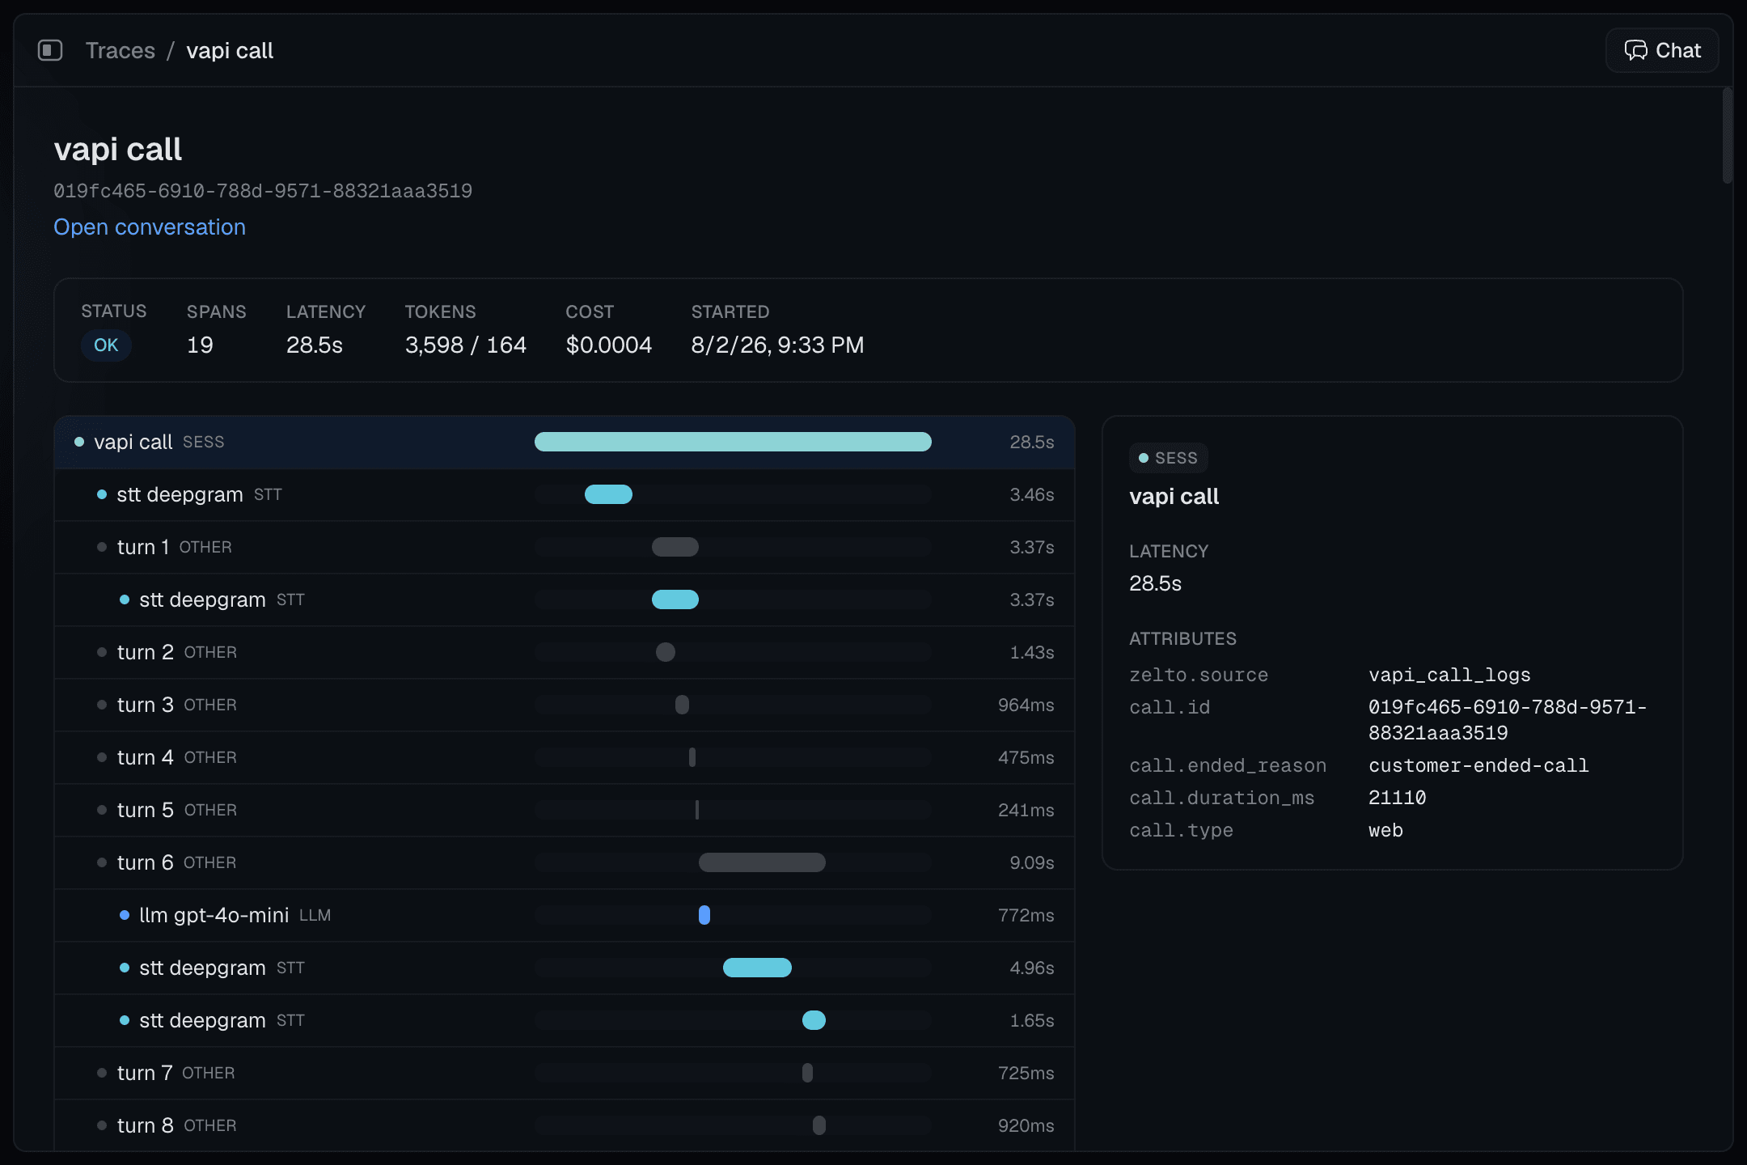Click the call.ended_reason value customer-ended-call
The width and height of the screenshot is (1747, 1165).
coord(1478,765)
